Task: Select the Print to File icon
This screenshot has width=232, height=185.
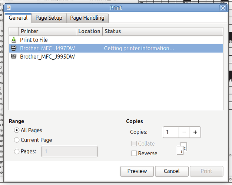Action: click(14, 40)
